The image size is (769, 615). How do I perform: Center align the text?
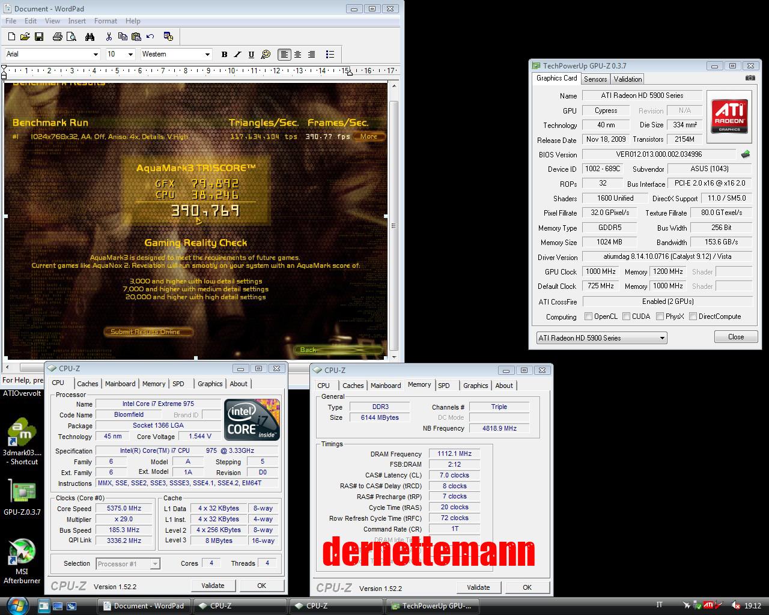[x=298, y=54]
